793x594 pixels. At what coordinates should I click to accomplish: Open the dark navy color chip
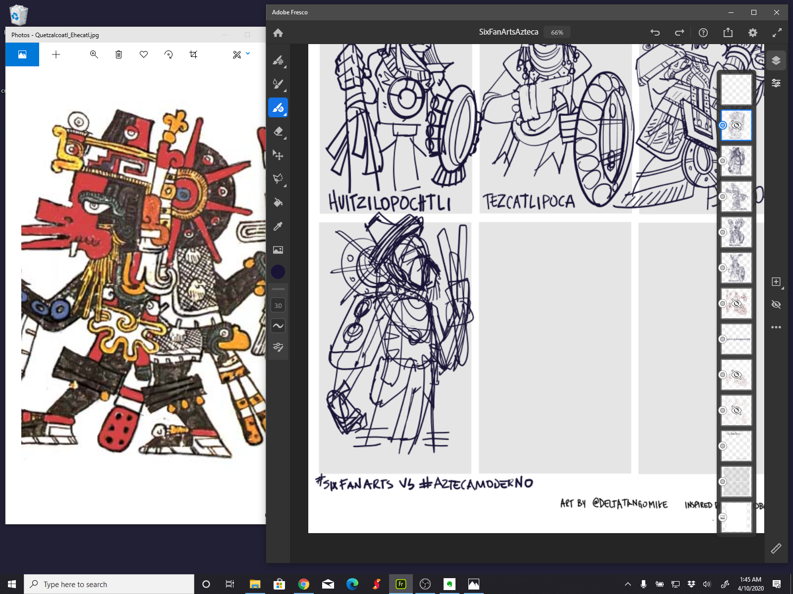click(x=278, y=272)
